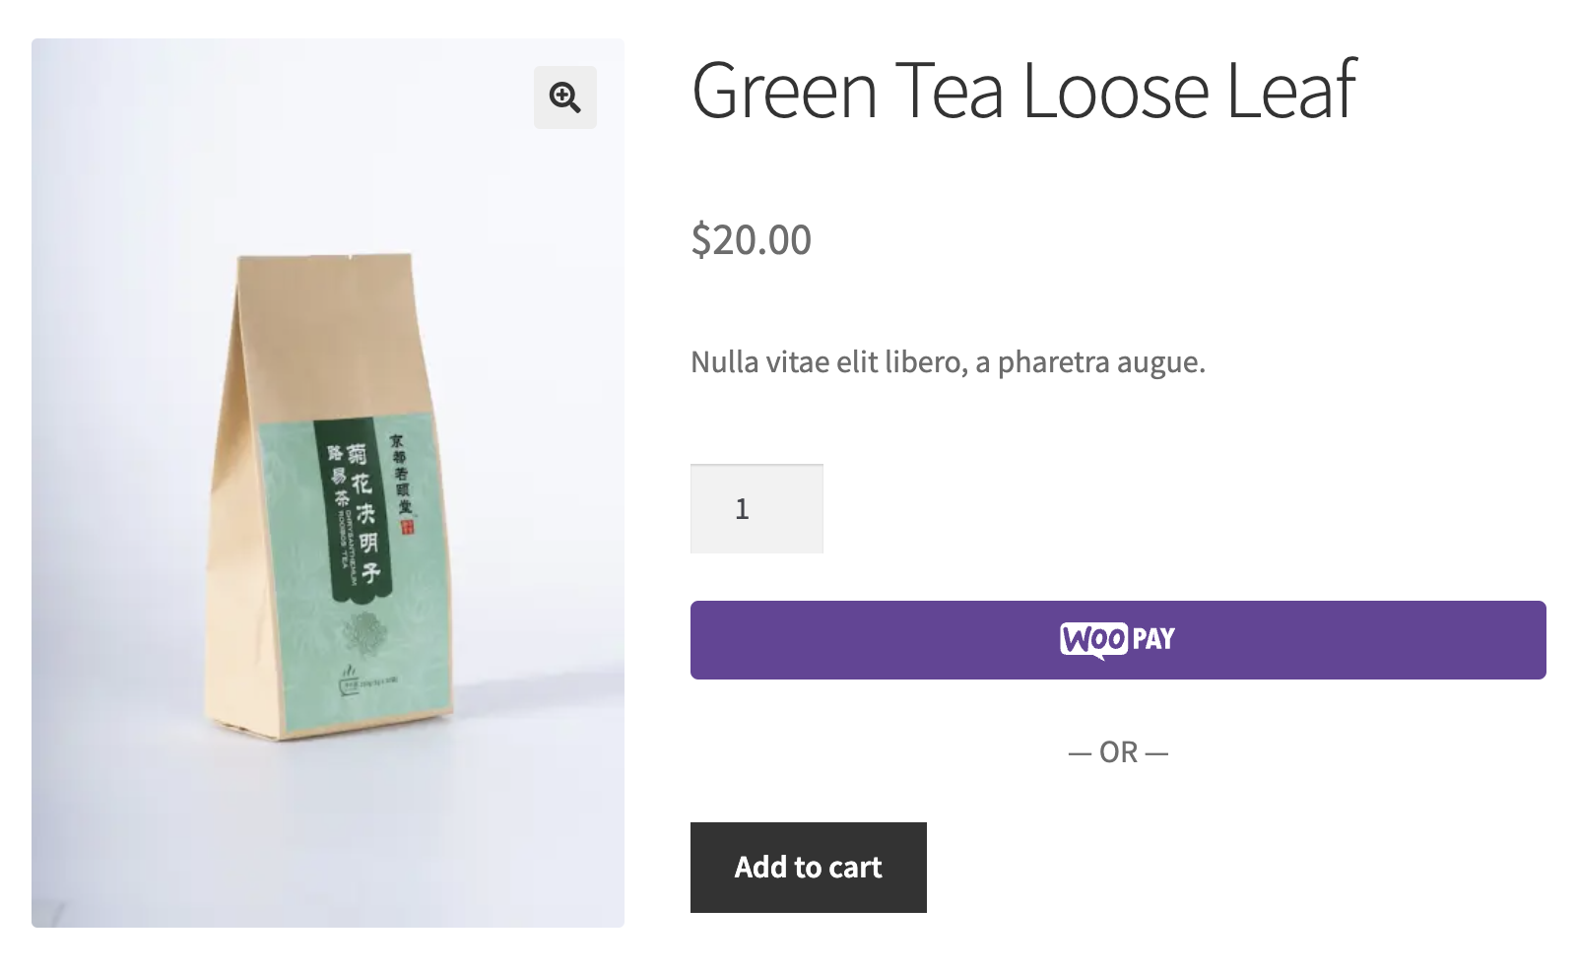Click inside the quantity stepper box
The image size is (1578, 971).
pyautogui.click(x=756, y=508)
